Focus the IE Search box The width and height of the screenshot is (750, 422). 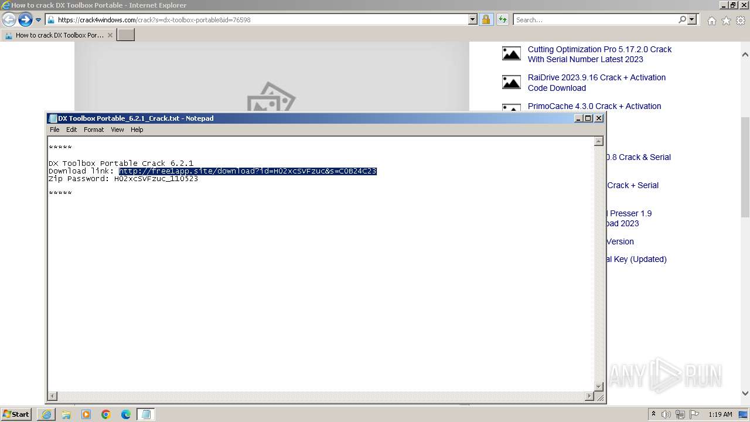595,20
